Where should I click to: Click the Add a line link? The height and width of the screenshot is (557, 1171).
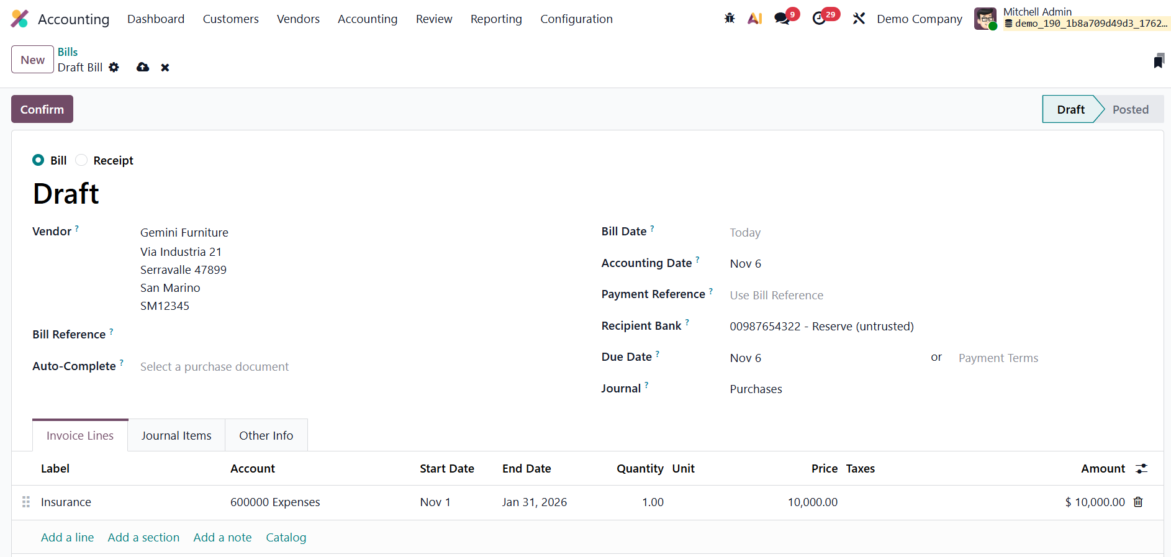click(67, 537)
